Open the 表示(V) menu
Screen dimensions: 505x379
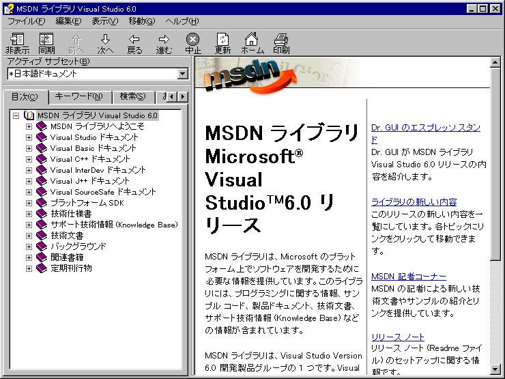(105, 21)
